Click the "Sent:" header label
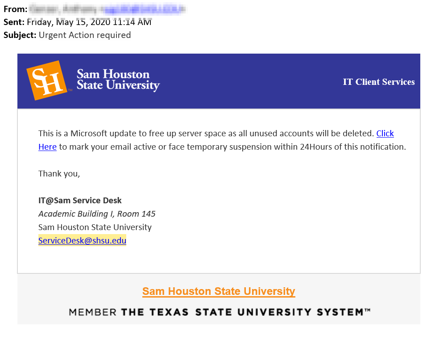Image resolution: width=431 pixels, height=344 pixels. point(14,22)
